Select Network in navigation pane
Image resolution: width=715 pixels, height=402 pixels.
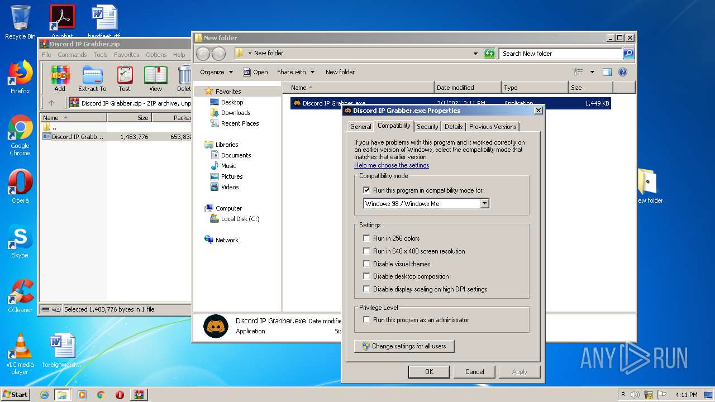(x=221, y=240)
